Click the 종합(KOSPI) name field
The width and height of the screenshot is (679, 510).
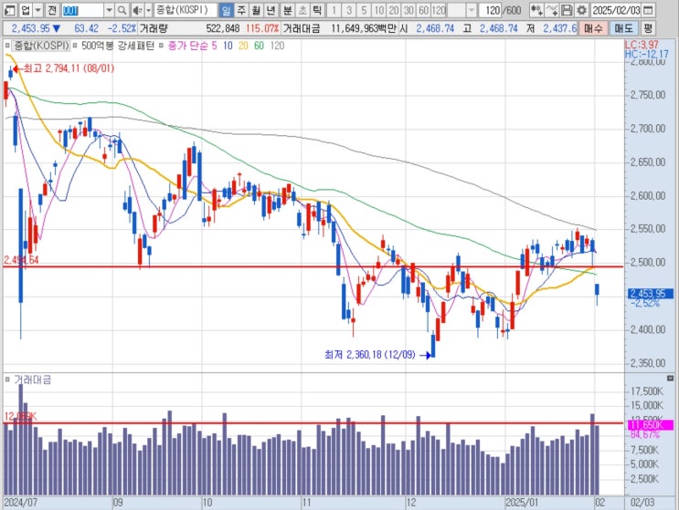tap(185, 9)
